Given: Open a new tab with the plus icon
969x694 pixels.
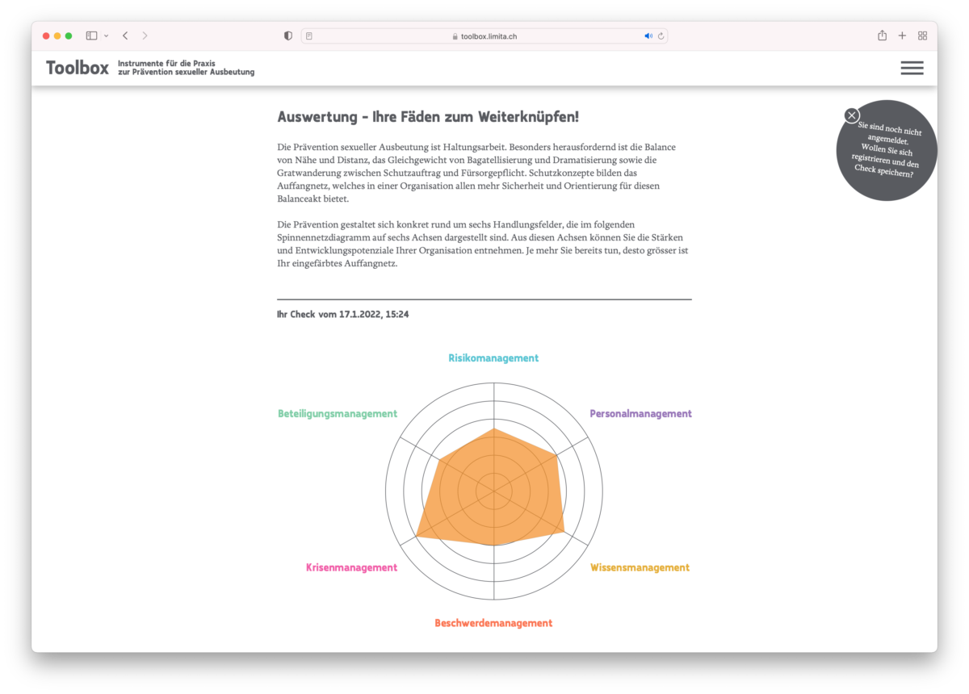Looking at the screenshot, I should click(x=902, y=36).
